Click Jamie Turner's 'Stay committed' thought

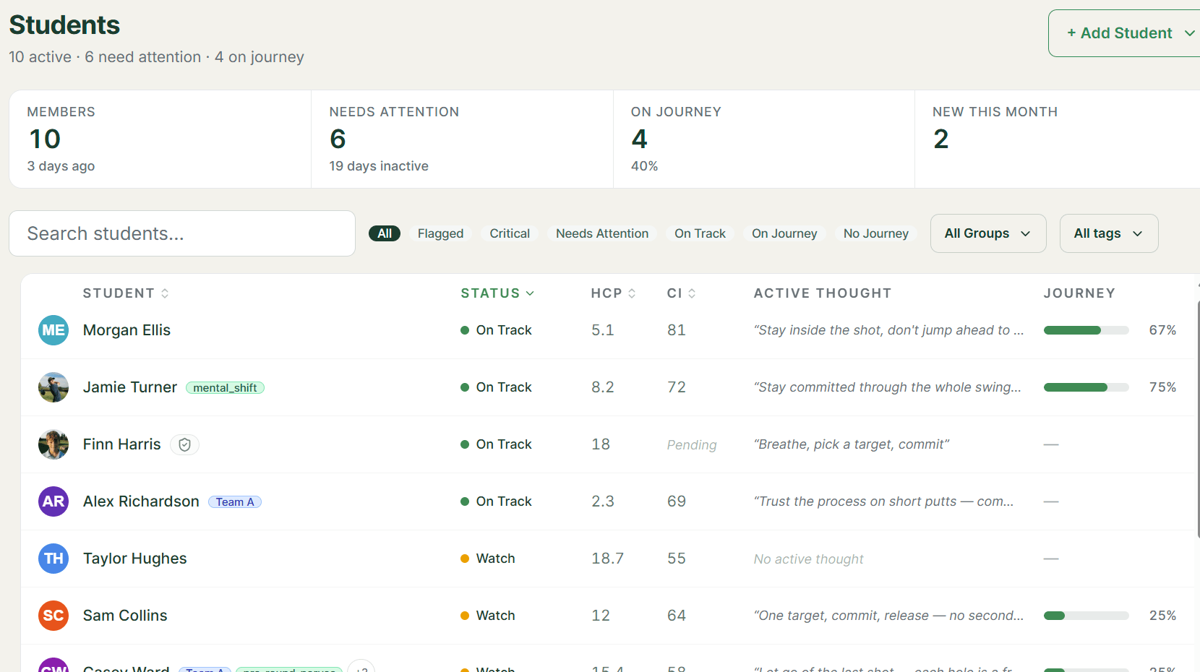887,387
